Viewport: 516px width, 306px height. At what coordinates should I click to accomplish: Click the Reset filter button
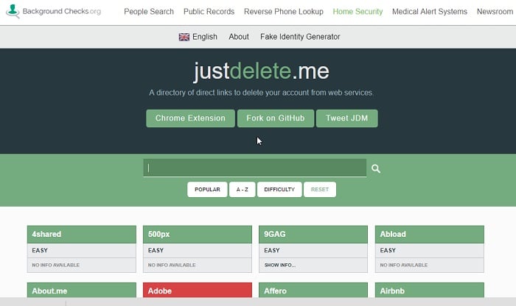320,190
